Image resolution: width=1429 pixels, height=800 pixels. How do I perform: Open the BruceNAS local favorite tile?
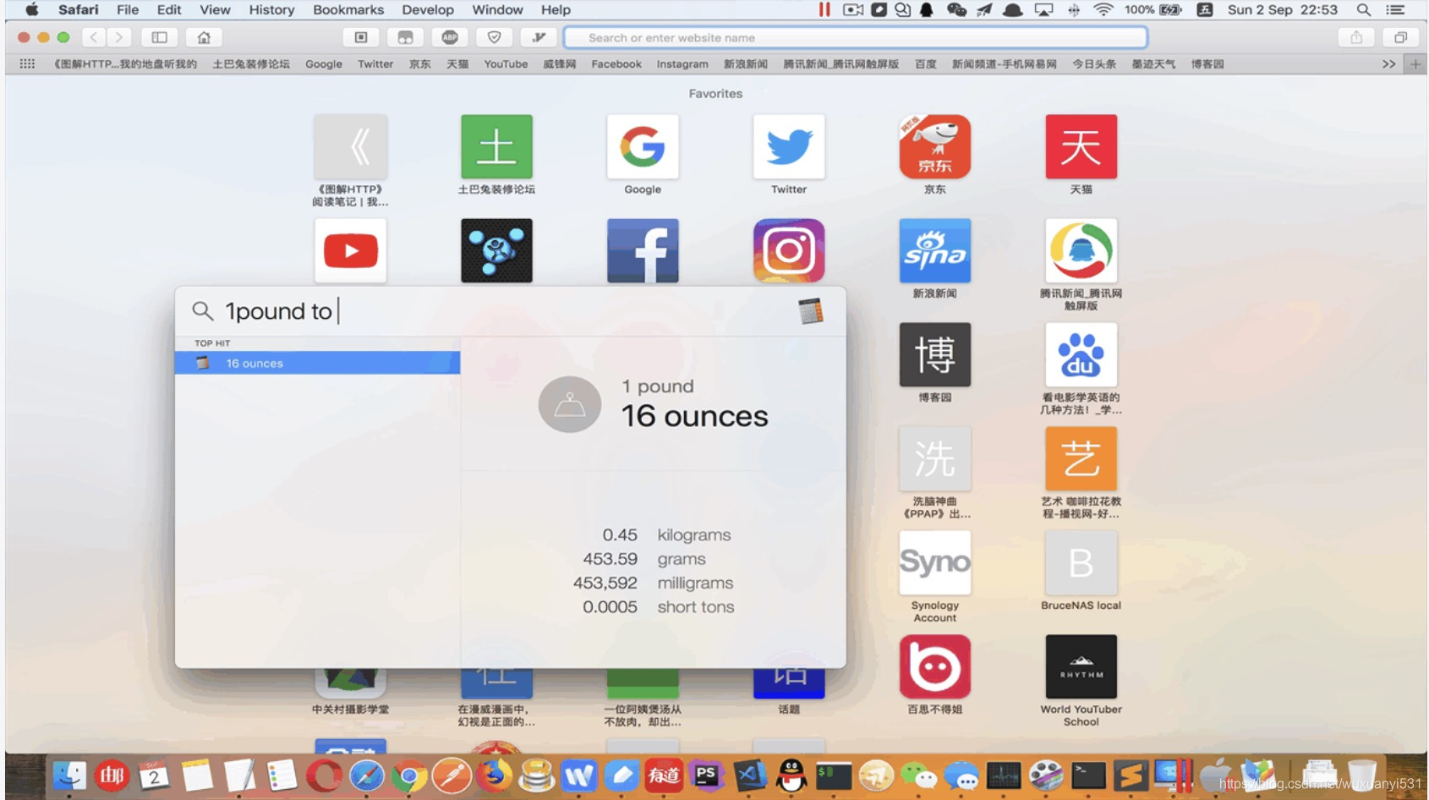coord(1081,562)
